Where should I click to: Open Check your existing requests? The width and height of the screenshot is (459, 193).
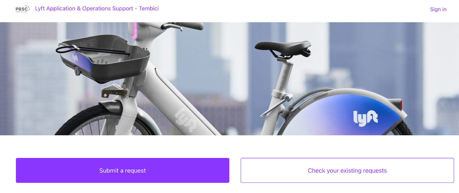click(347, 170)
